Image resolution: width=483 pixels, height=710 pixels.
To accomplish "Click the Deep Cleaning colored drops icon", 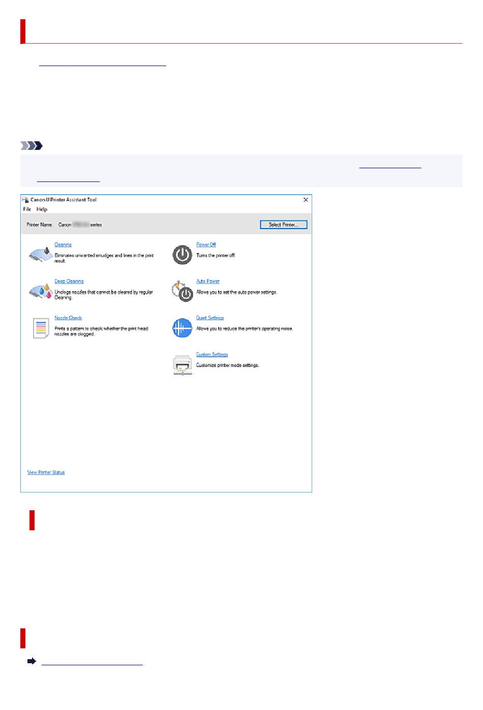I will 40,291.
